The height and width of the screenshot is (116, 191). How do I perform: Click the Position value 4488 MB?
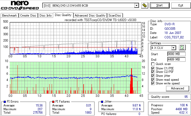(182, 109)
